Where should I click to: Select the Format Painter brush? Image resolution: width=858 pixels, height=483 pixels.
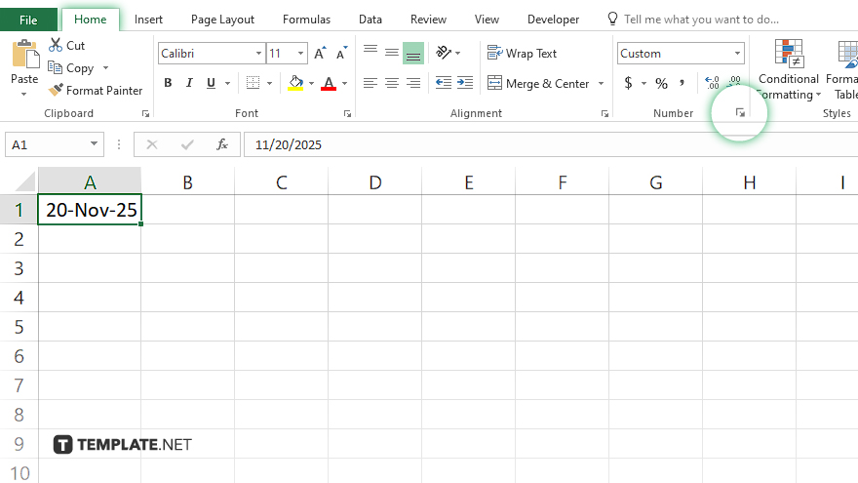58,91
